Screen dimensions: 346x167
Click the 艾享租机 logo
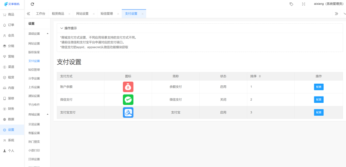(x=12, y=4)
